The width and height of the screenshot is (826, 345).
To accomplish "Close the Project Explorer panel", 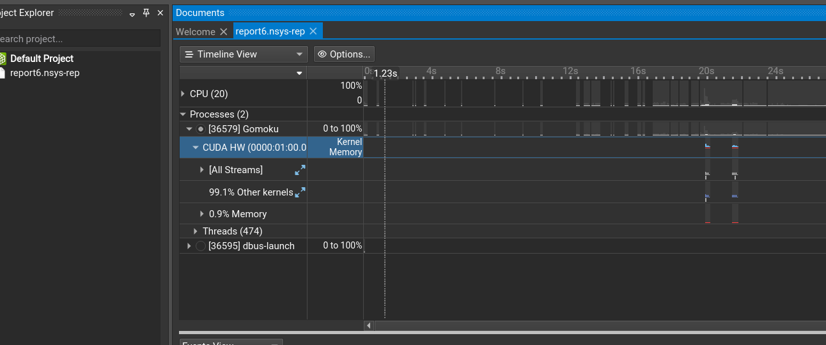I will tap(160, 13).
